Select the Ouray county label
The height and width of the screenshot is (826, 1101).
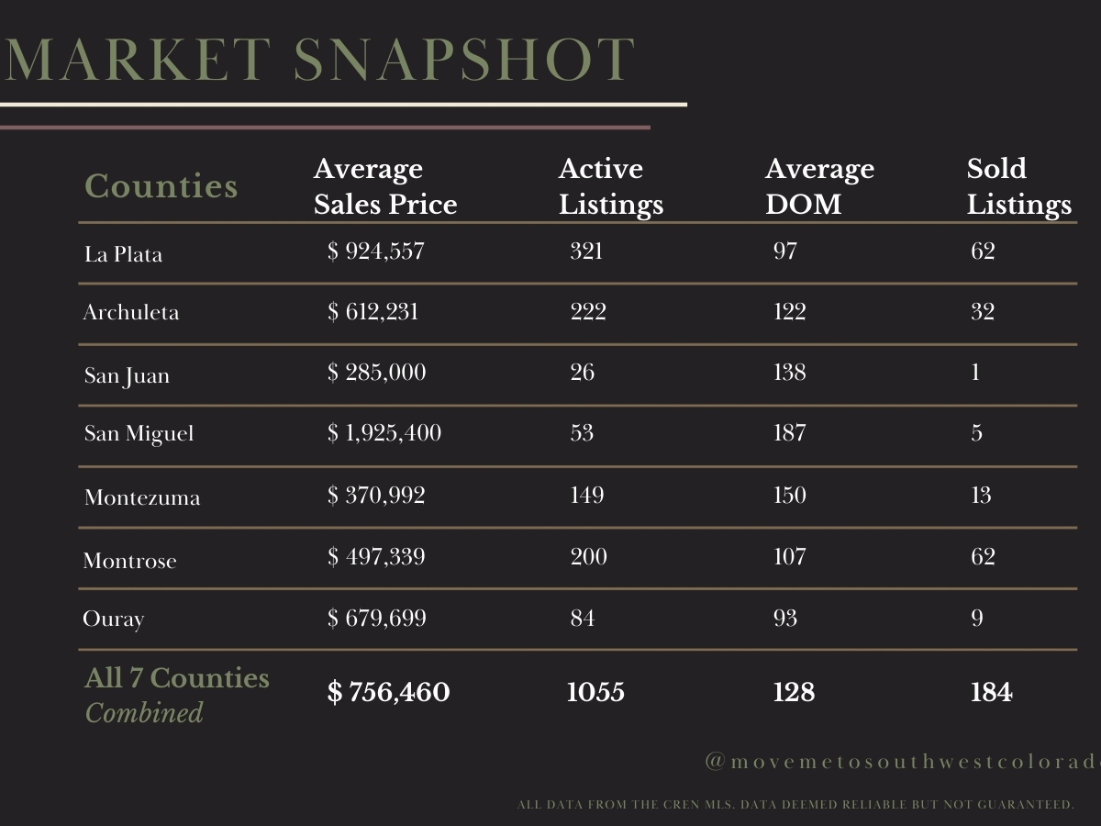click(x=114, y=619)
